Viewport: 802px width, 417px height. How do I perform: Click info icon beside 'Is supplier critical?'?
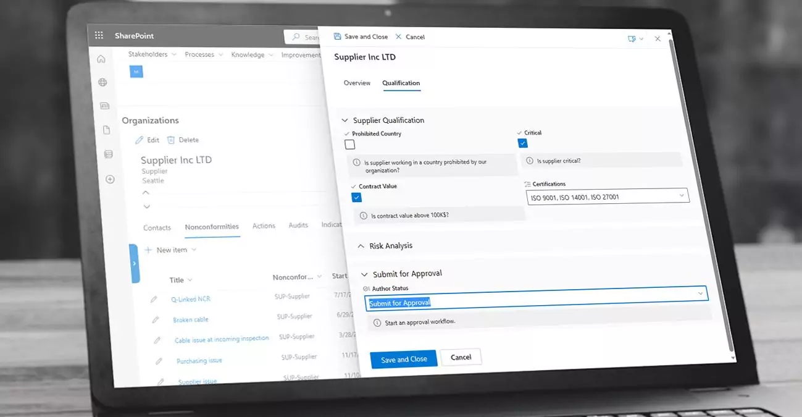coord(529,160)
